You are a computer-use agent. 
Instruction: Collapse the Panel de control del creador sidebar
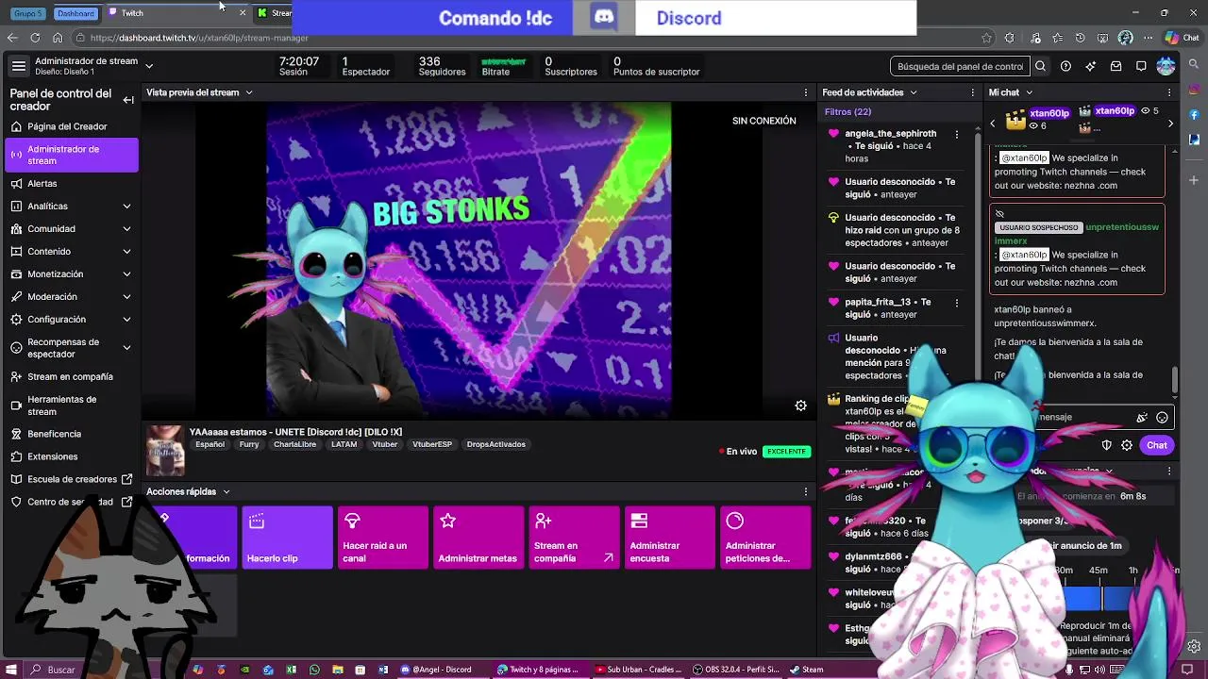128,100
